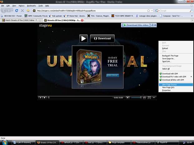Open XBMC Community Forum bookmark
Image resolution: width=194 pixels, height=145 pixels.
[x=36, y=16]
